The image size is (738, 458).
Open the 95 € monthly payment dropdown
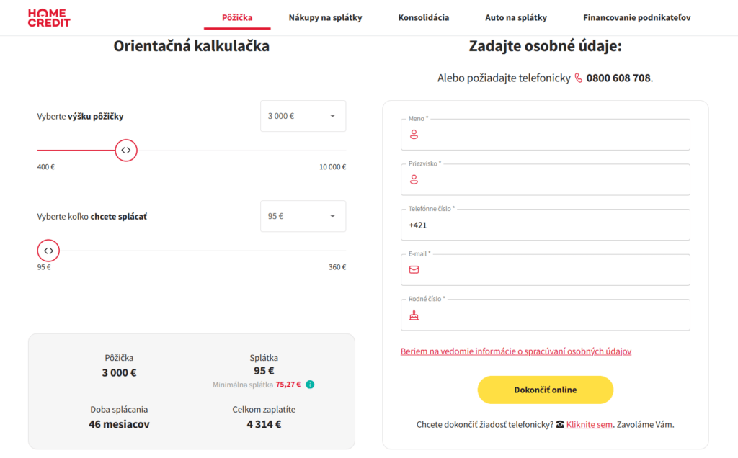[303, 215]
